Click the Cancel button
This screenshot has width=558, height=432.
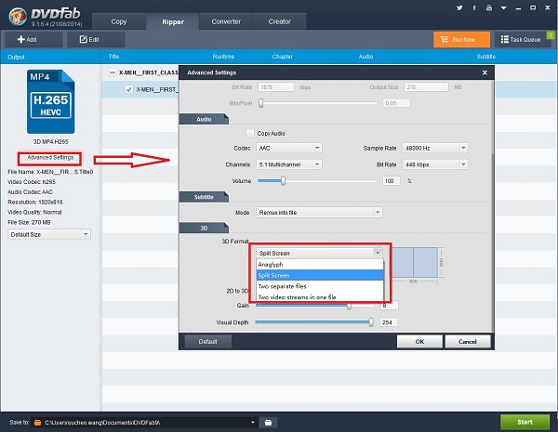pos(468,341)
